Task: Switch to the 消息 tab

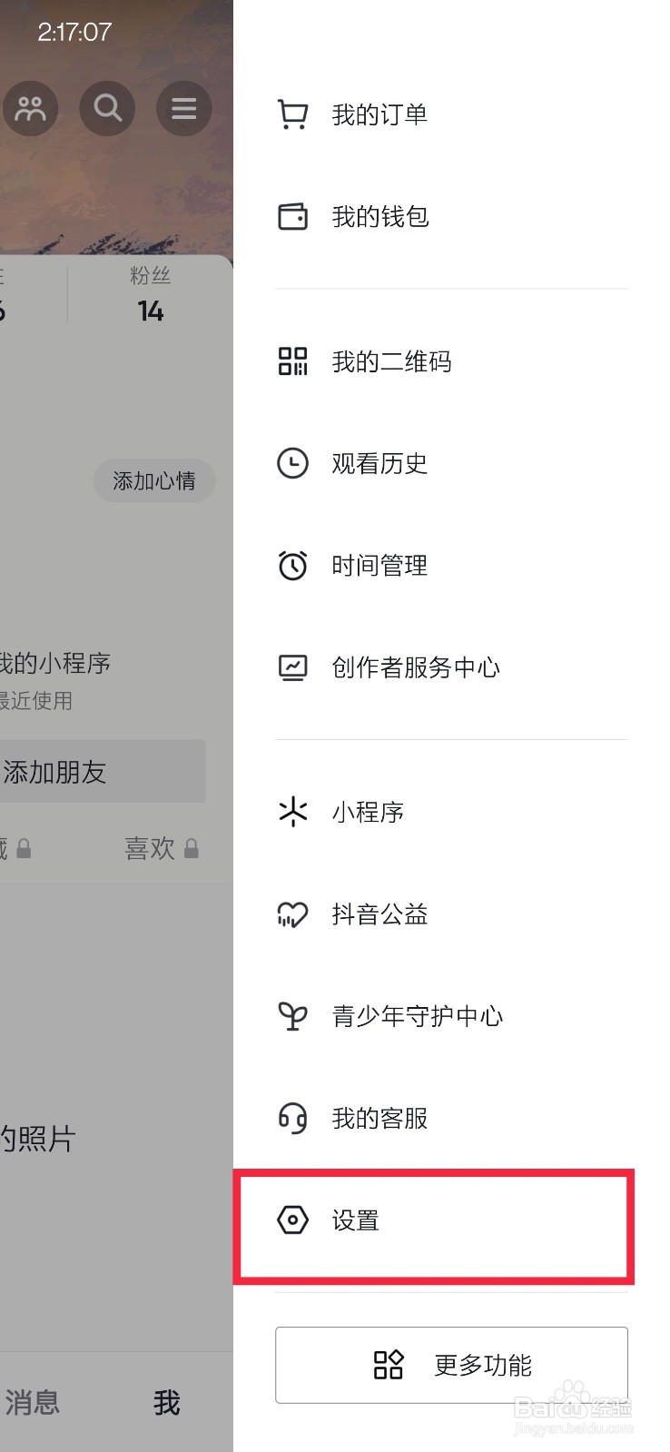Action: (x=33, y=1403)
